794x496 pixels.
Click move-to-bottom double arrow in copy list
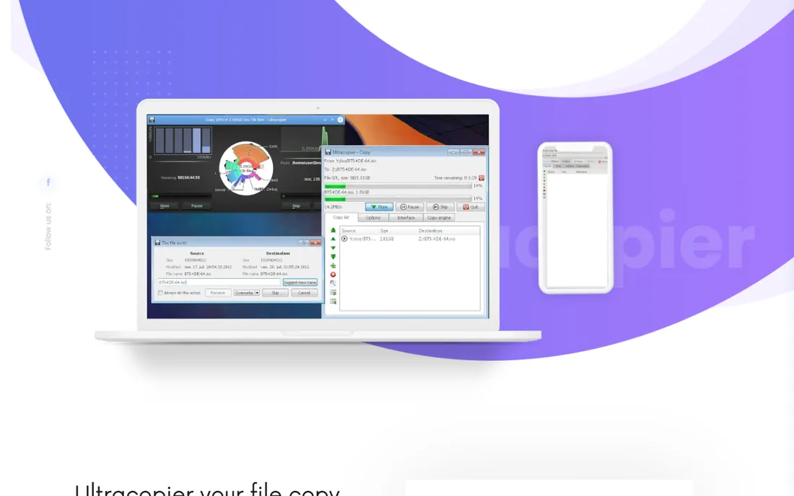(x=333, y=257)
